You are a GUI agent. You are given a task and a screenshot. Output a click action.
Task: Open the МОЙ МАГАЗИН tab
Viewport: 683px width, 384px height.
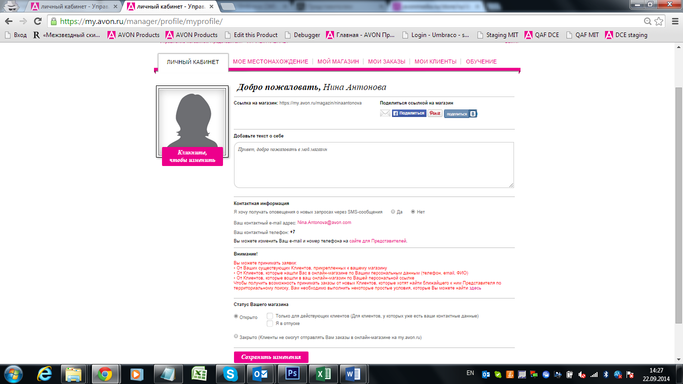pos(338,61)
